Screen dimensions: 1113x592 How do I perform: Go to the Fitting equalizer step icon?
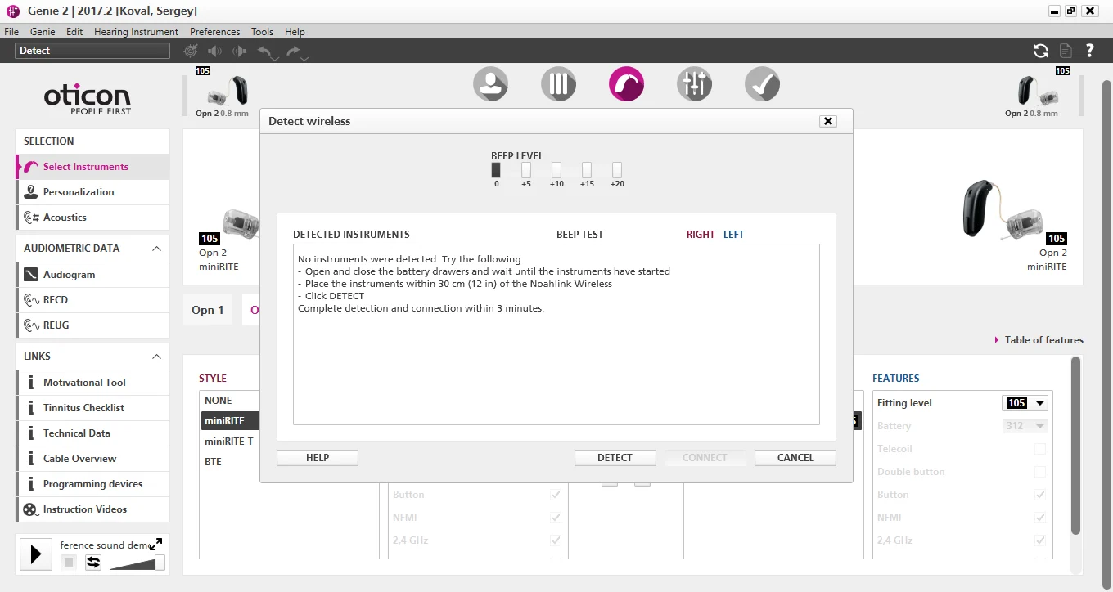(694, 84)
